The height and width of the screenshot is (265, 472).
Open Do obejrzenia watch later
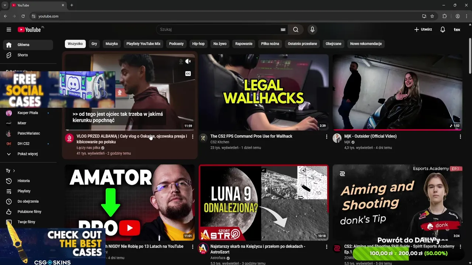pos(28,201)
